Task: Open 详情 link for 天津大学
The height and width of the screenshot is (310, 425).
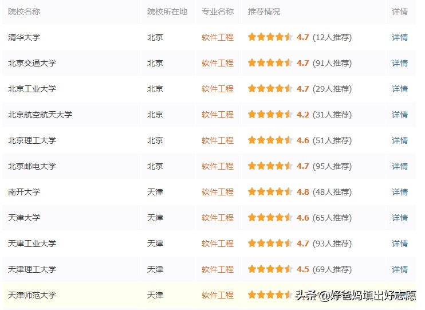Action: coord(400,218)
